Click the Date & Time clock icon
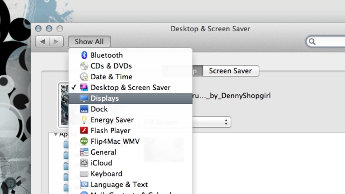 coord(84,77)
